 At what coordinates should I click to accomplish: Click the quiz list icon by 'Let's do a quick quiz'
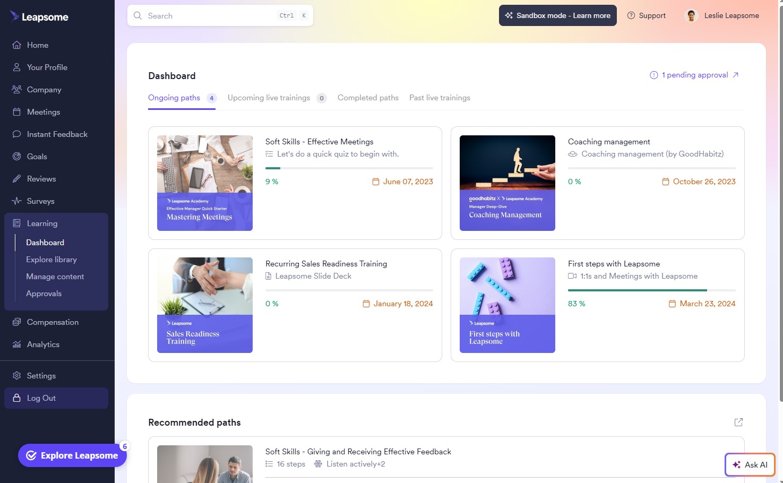click(x=269, y=154)
